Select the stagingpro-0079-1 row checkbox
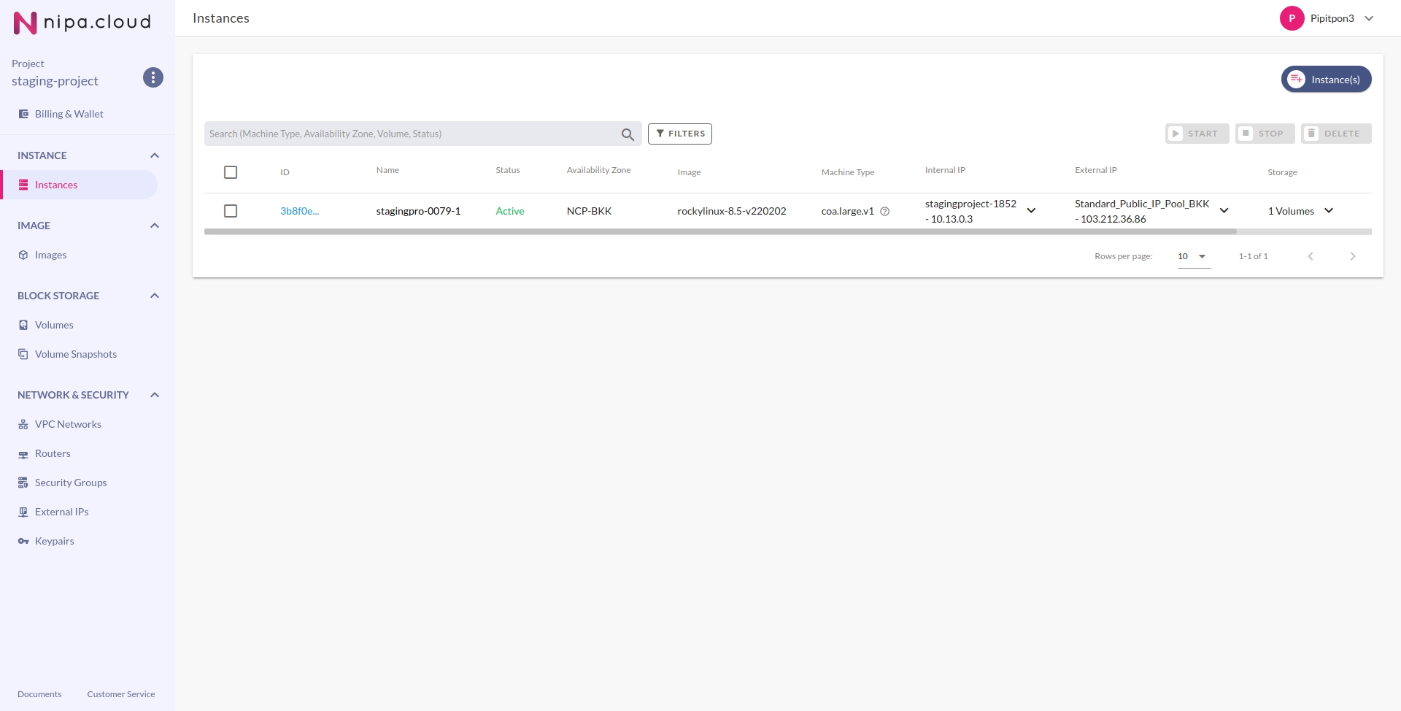This screenshot has height=711, width=1401. (x=231, y=211)
